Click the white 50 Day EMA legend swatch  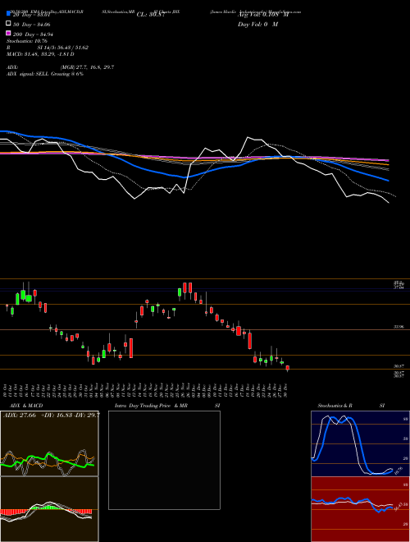8,24
